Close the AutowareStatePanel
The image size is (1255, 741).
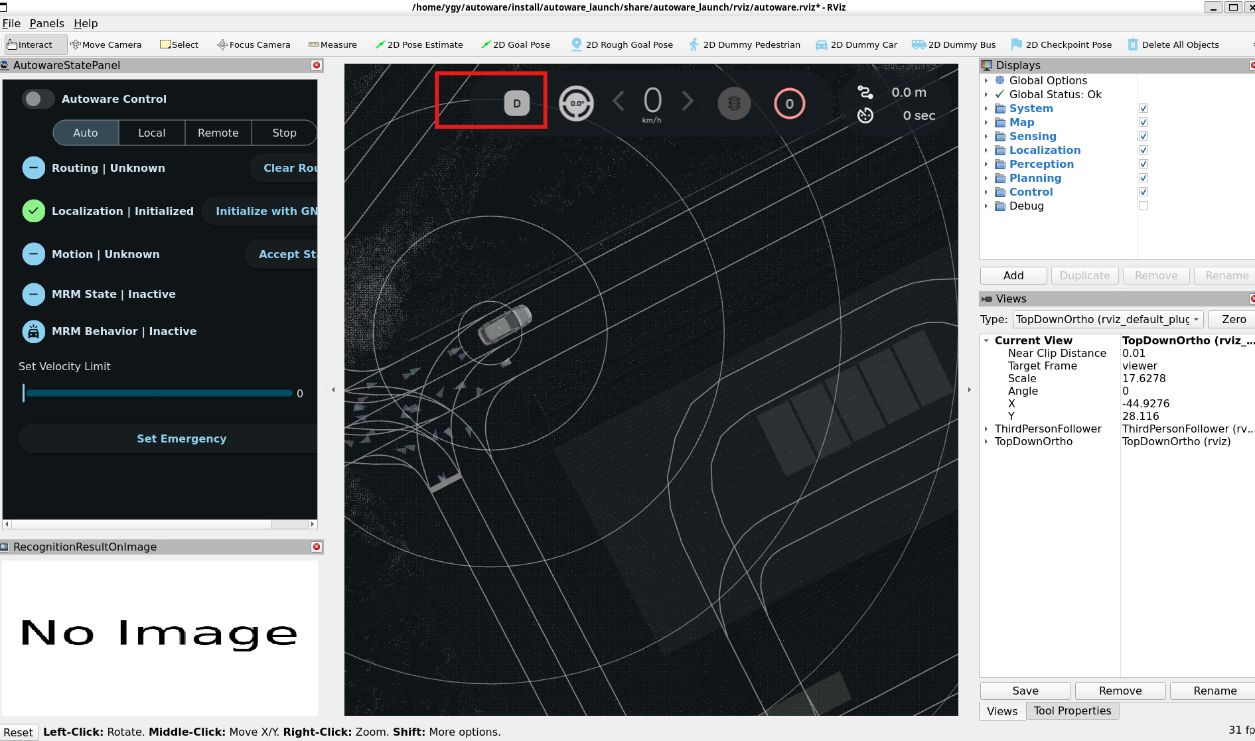coord(317,65)
